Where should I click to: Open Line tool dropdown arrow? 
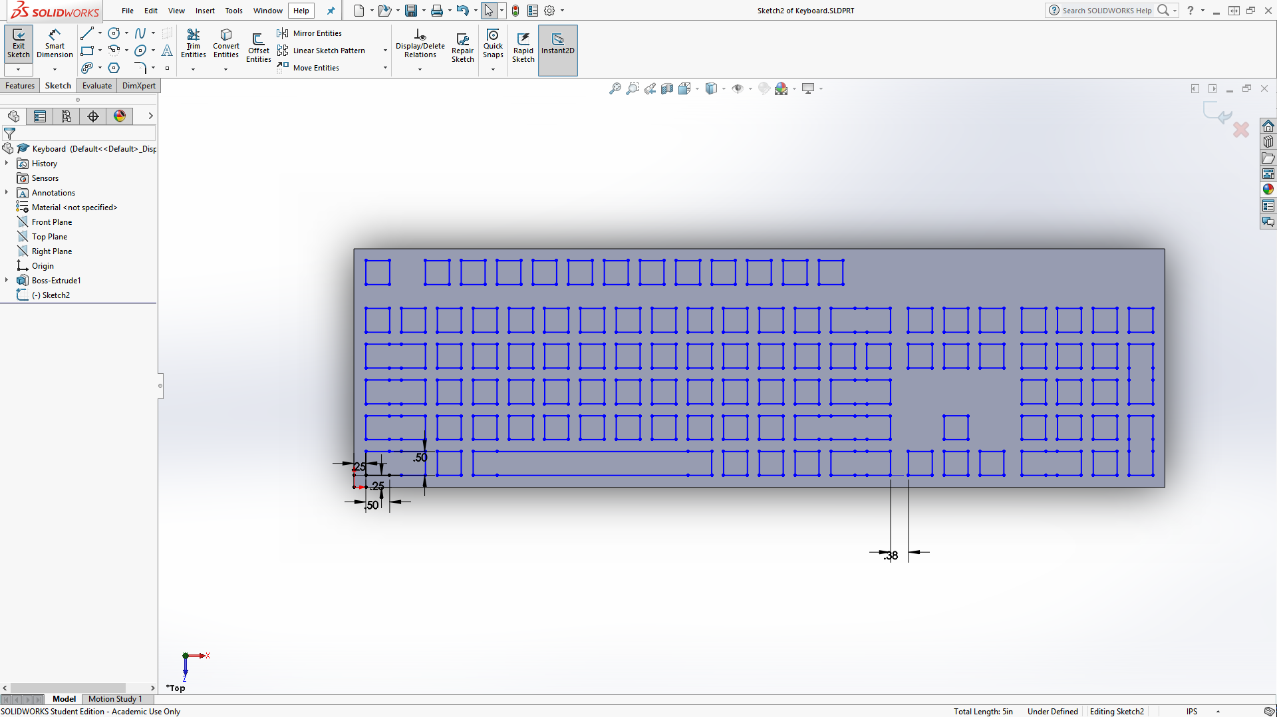tap(100, 33)
